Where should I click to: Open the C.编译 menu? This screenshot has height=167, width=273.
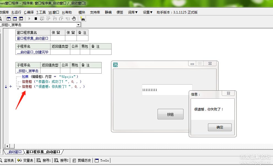tap(29, 12)
